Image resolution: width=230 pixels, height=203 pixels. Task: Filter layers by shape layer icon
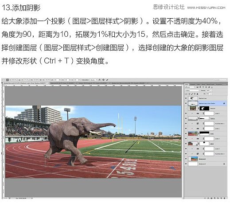[x=206, y=87]
